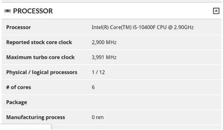Click the empty Package value cell
The height and width of the screenshot is (130, 223).
pos(154,102)
